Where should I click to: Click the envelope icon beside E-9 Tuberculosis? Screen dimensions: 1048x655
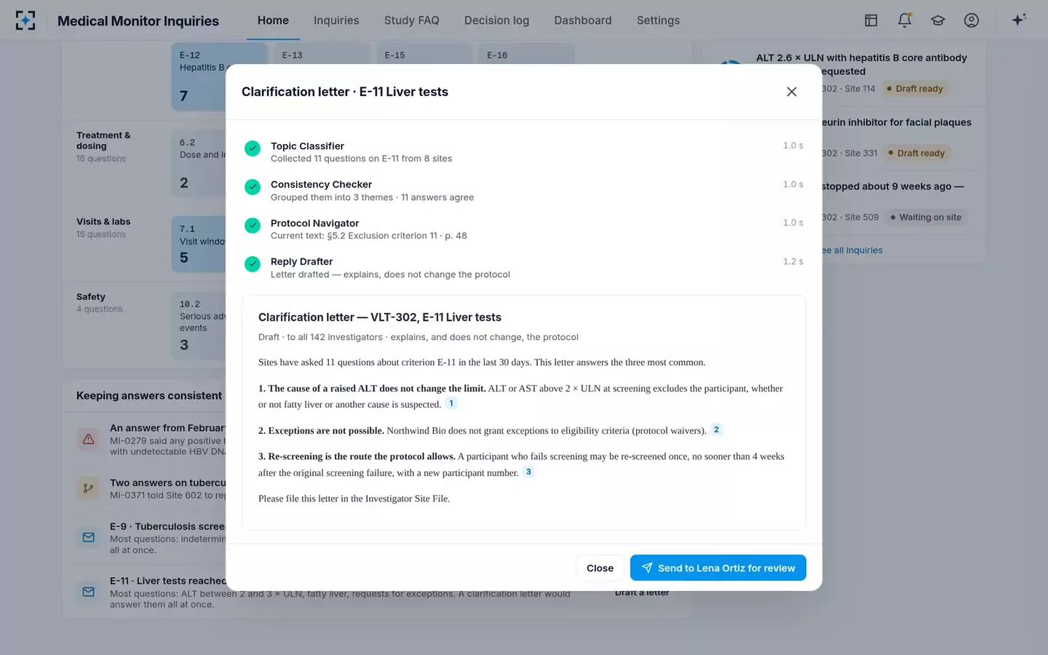point(88,537)
